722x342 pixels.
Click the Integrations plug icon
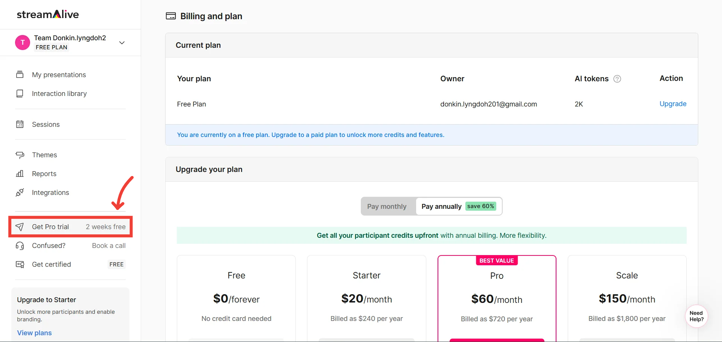(20, 192)
